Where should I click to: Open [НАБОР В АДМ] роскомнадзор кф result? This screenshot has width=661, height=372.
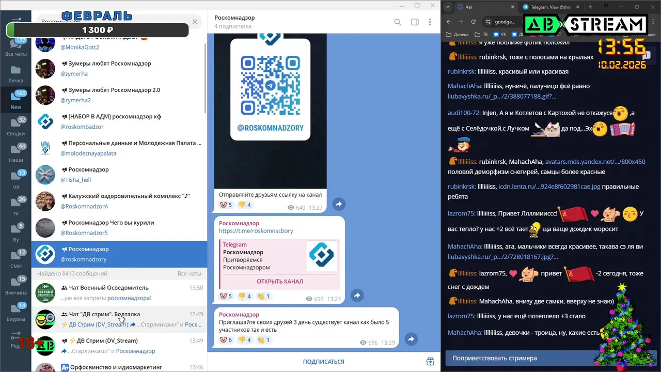click(119, 122)
